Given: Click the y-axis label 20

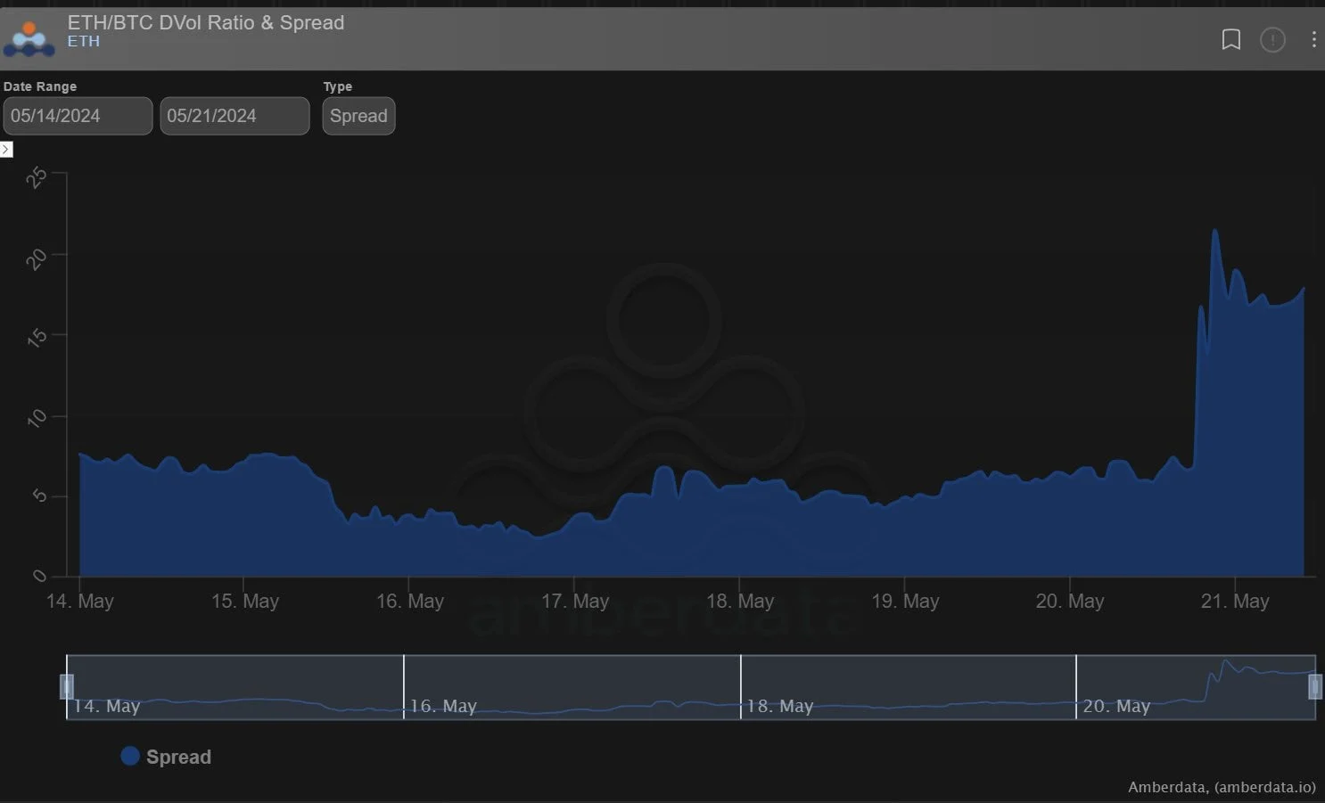Looking at the screenshot, I should [37, 259].
